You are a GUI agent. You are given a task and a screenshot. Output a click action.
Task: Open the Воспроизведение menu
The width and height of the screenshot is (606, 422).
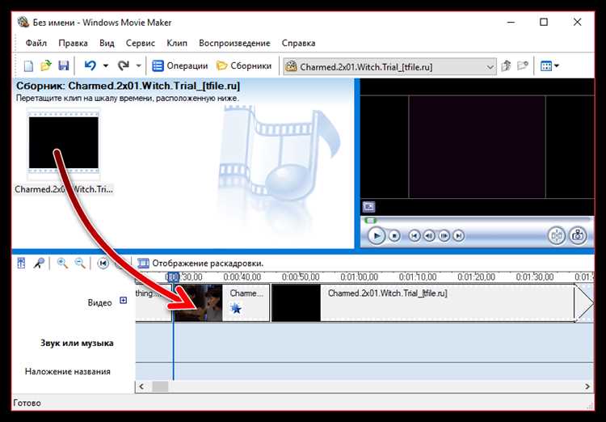(x=234, y=43)
